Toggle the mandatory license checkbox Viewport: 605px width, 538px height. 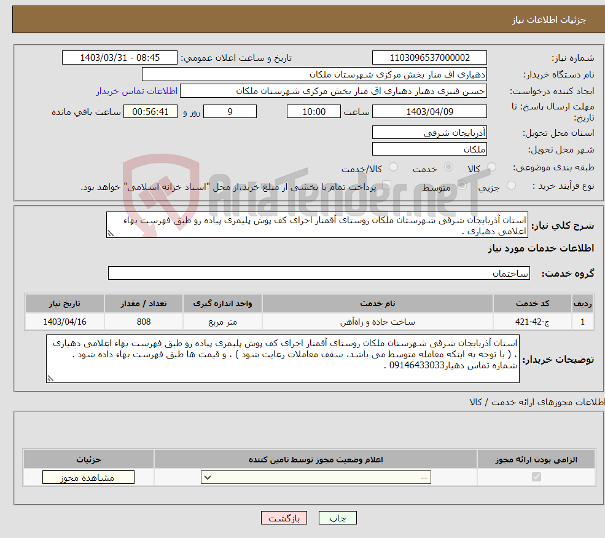pyautogui.click(x=536, y=477)
